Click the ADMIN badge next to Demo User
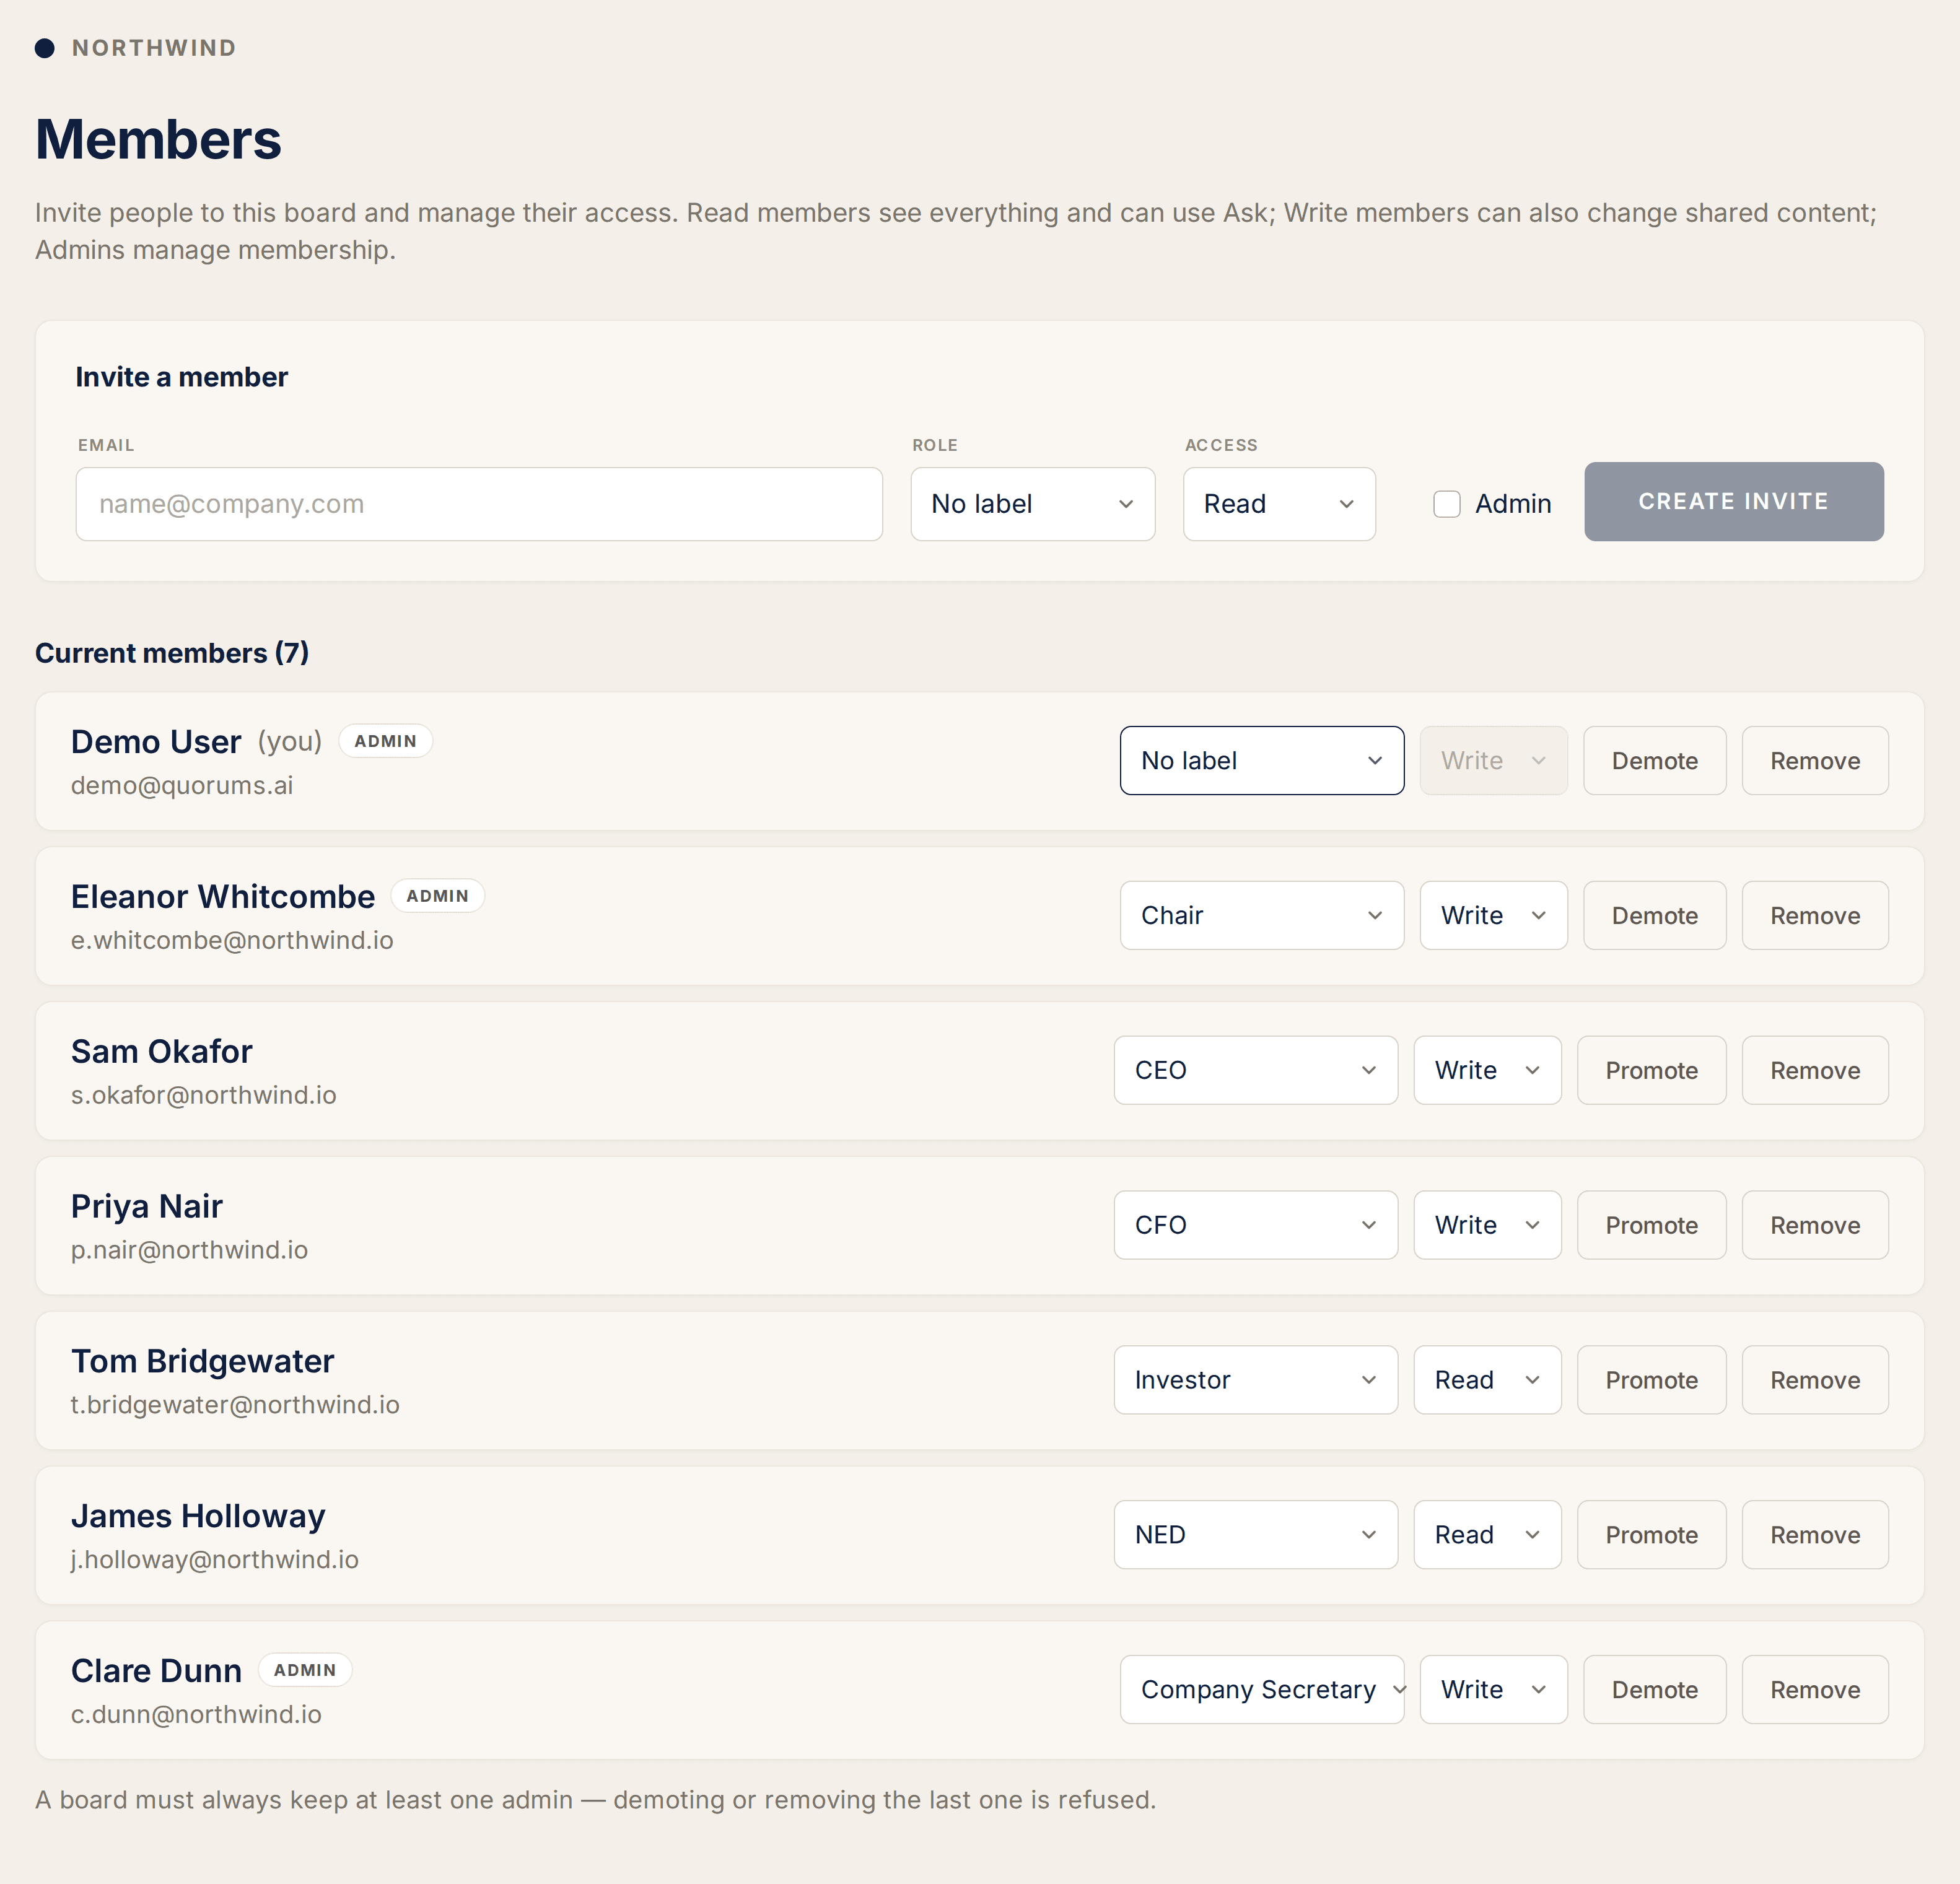Screen dimensions: 1960x1884 click(x=385, y=741)
